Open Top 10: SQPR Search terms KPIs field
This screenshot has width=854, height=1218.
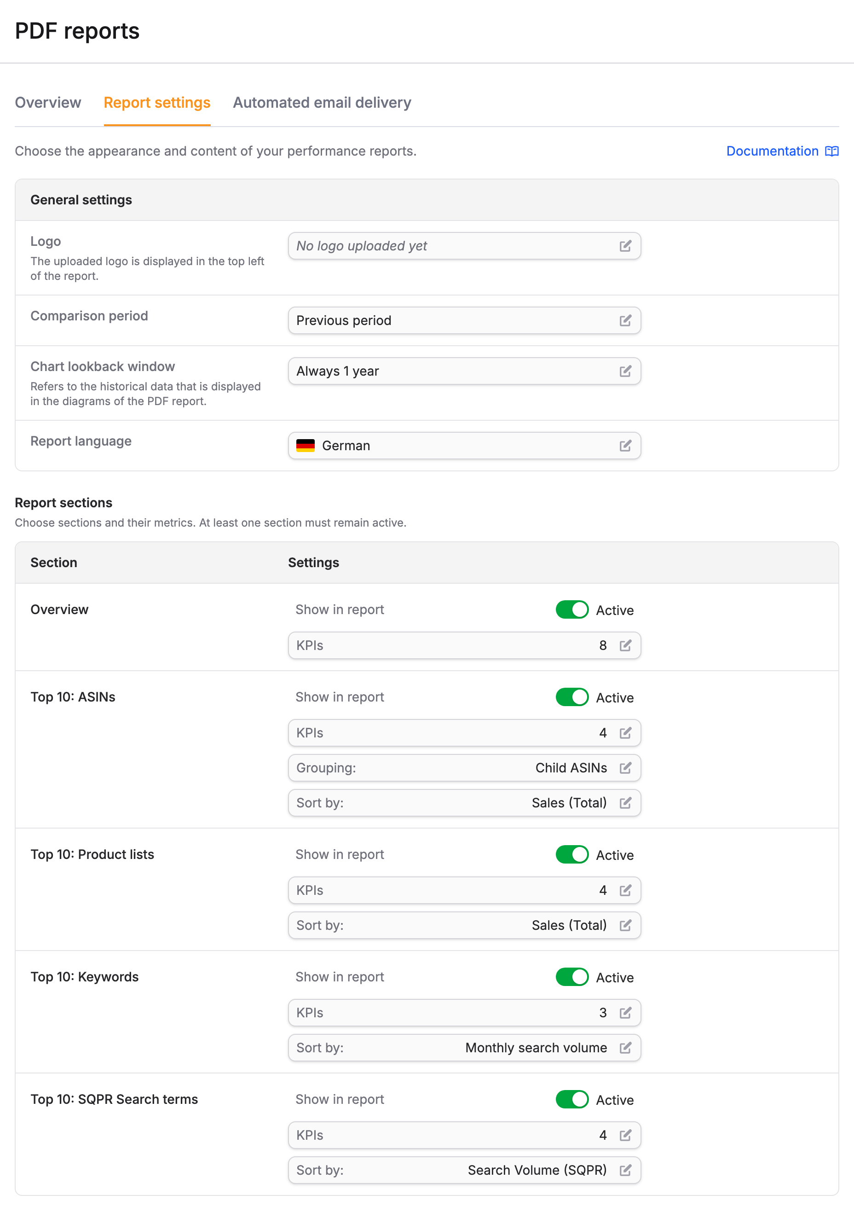(x=464, y=1136)
